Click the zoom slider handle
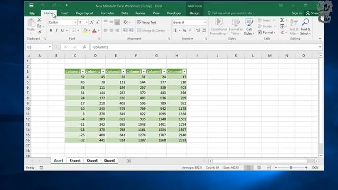 tap(291, 167)
